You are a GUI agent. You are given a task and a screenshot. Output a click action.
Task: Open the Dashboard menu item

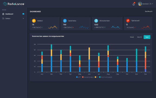tap(13, 14)
